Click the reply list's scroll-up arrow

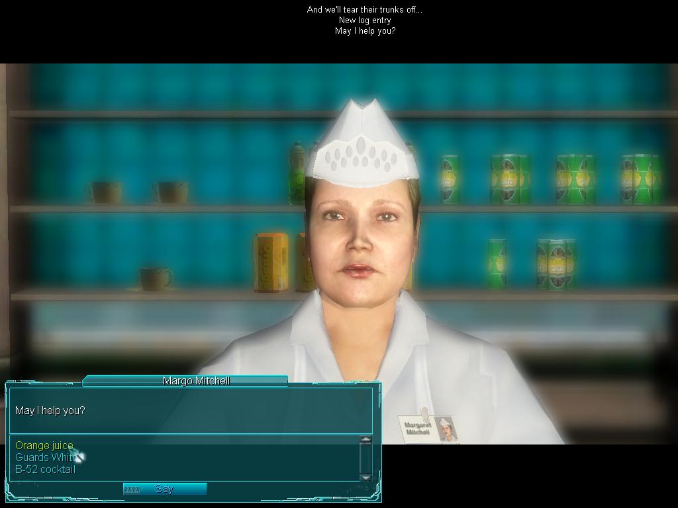(x=365, y=439)
